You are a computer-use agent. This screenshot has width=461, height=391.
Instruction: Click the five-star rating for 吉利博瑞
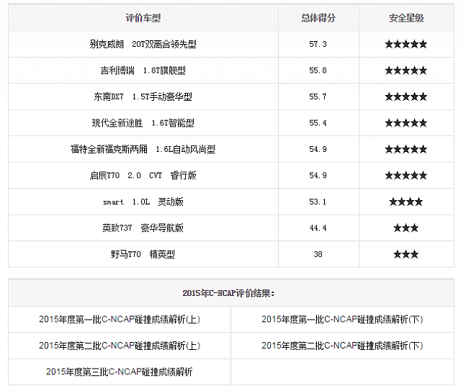tap(406, 71)
